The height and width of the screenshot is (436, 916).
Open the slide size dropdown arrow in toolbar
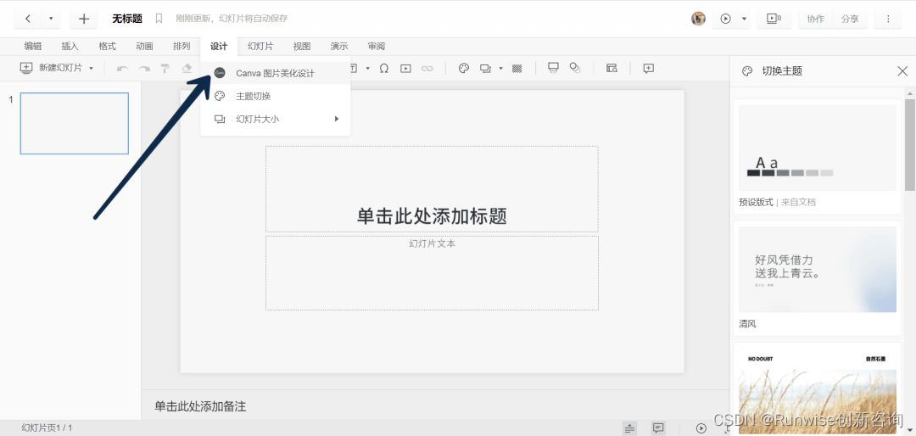500,69
